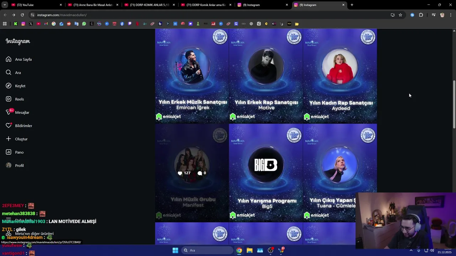Open the date 21.12.2025 in taskbar
Screen dimensions: 456x256
444,252
